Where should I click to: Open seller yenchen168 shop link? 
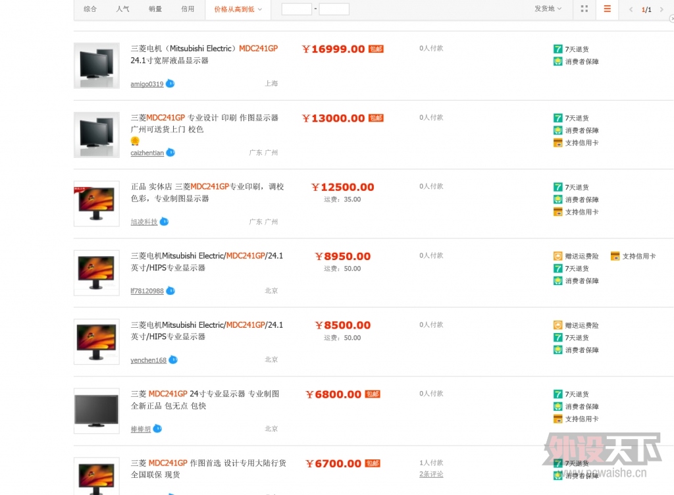point(148,360)
